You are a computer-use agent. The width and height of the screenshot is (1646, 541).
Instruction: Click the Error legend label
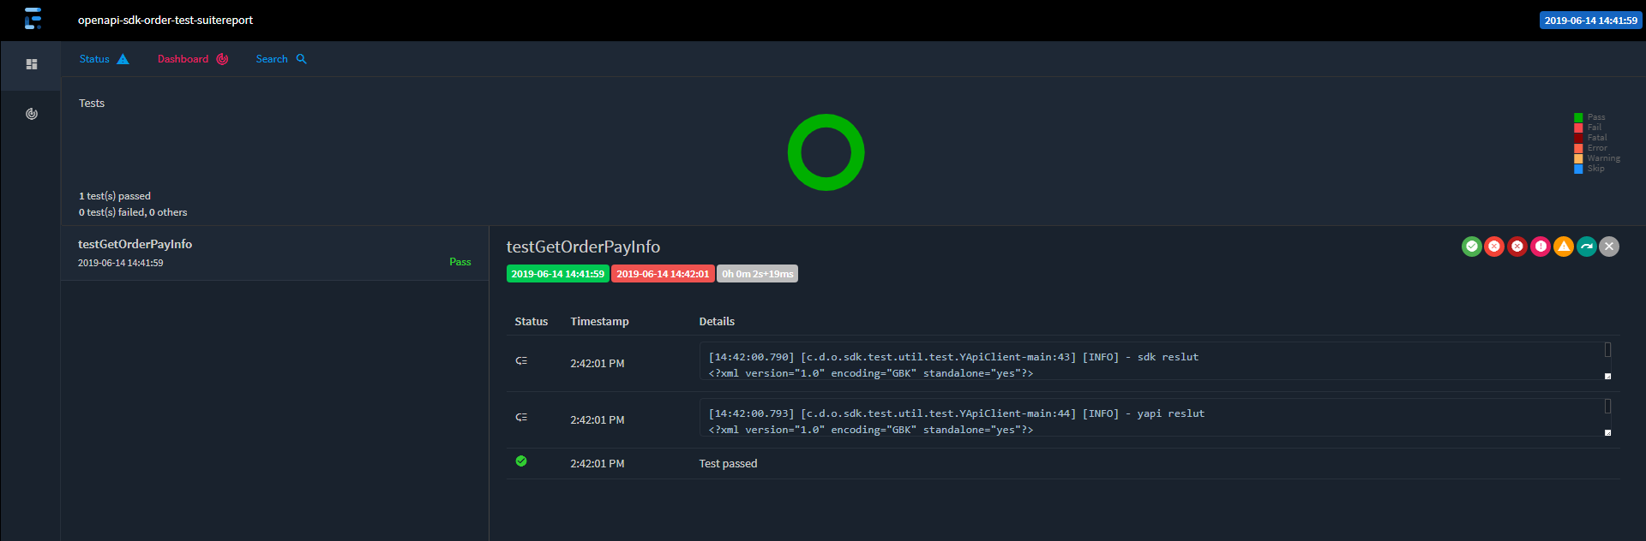point(1597,148)
